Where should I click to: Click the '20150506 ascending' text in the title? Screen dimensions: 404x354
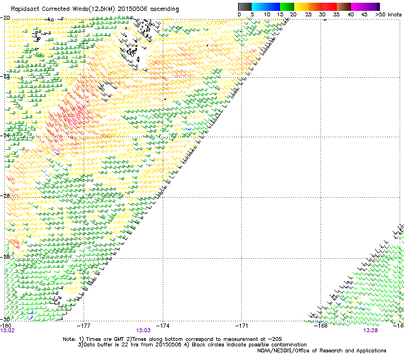point(148,9)
